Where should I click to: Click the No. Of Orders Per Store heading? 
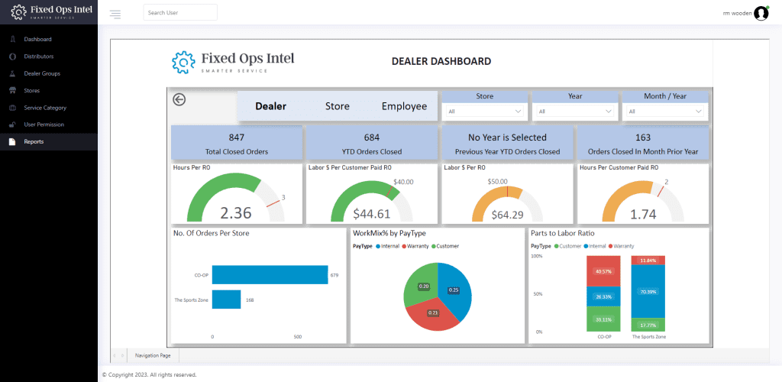tap(211, 233)
